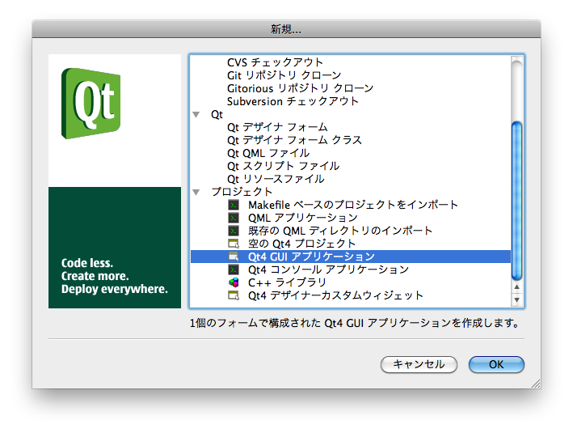Image resolution: width=573 pixels, height=433 pixels.
Task: Click the colorful C++ ライブラリ icon
Action: [234, 282]
